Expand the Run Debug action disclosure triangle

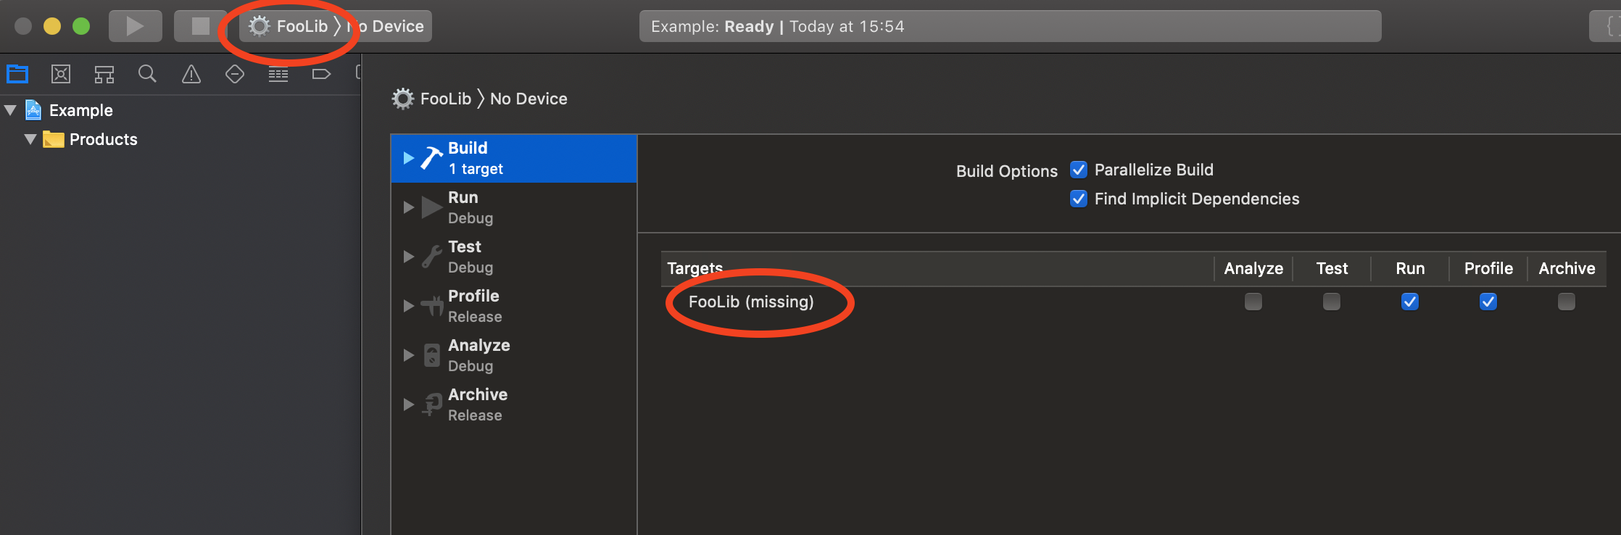click(x=409, y=207)
